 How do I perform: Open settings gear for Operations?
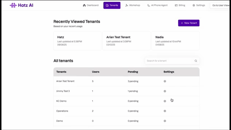coord(165,111)
